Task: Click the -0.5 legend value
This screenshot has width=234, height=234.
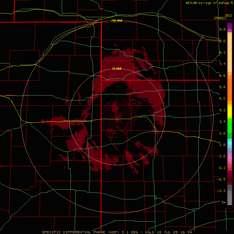Action: [221, 179]
